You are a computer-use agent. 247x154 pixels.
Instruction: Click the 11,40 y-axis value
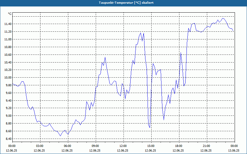8,24
